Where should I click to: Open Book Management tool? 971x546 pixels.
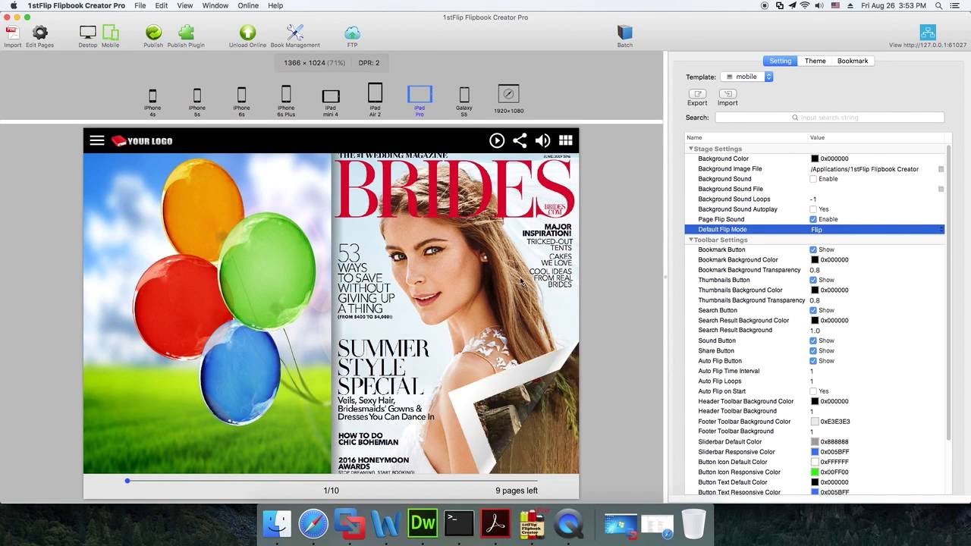[295, 33]
